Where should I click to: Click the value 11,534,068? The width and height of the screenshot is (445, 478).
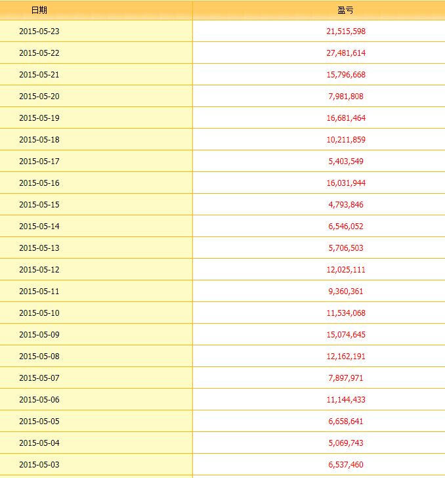pos(346,313)
